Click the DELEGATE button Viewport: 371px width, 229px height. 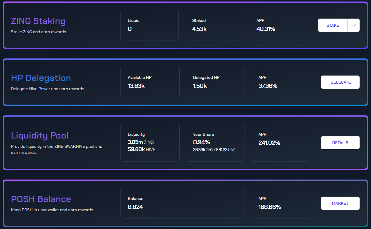point(340,82)
